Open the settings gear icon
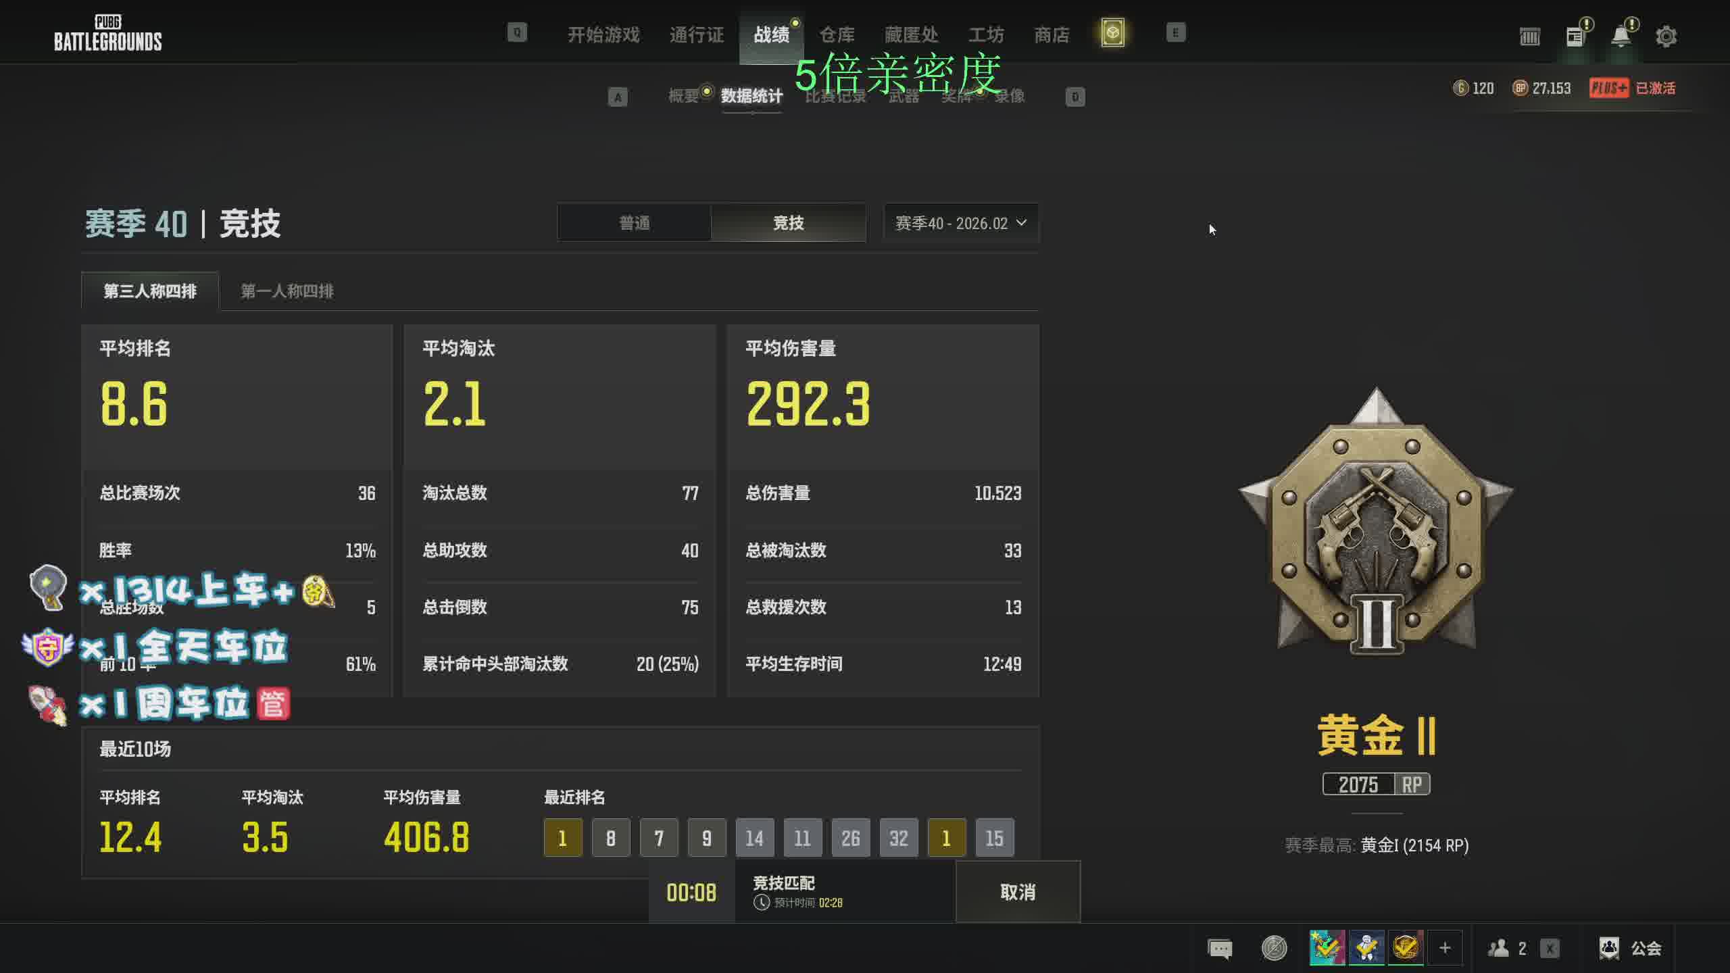The height and width of the screenshot is (973, 1730). (1666, 36)
